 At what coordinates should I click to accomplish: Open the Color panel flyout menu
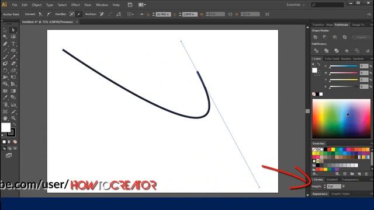point(372,58)
